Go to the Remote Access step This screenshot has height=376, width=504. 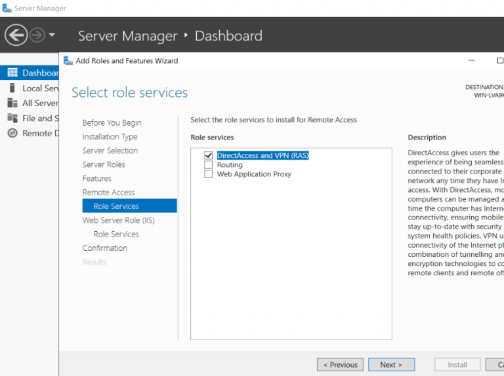click(x=108, y=193)
